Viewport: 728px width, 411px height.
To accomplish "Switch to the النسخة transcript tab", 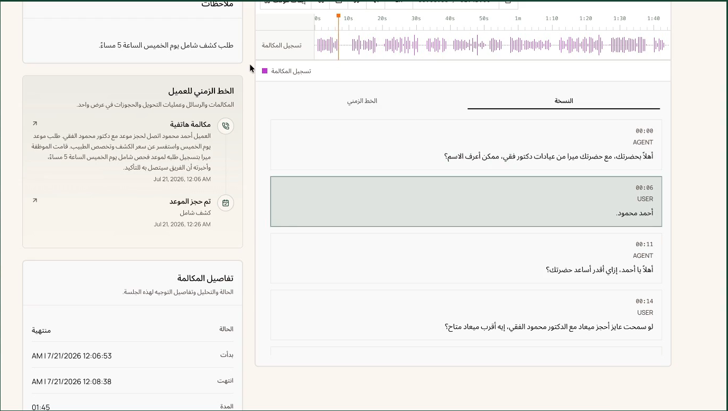I will pos(564,101).
